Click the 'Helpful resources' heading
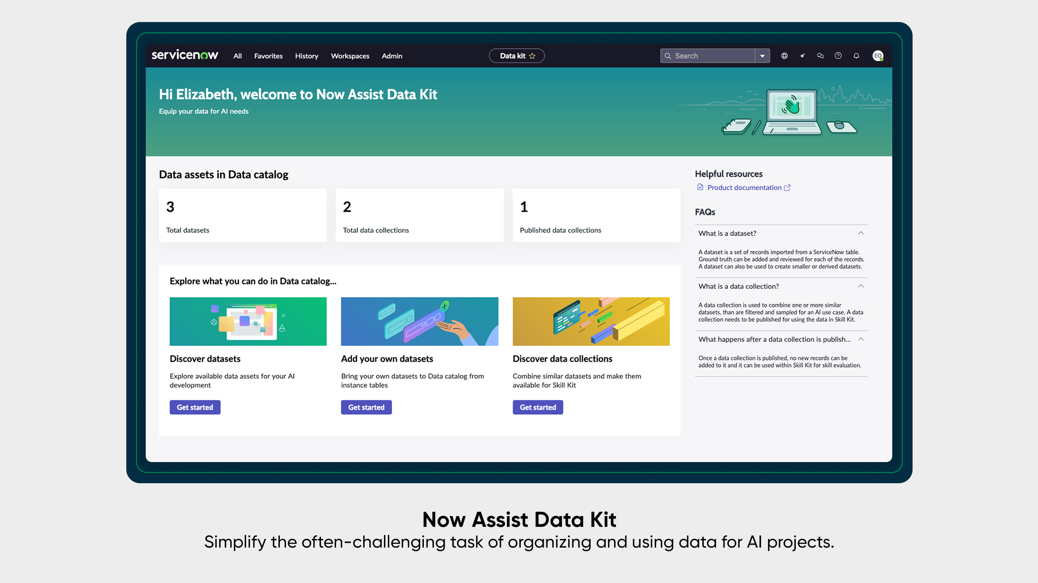This screenshot has height=583, width=1038. pos(729,174)
